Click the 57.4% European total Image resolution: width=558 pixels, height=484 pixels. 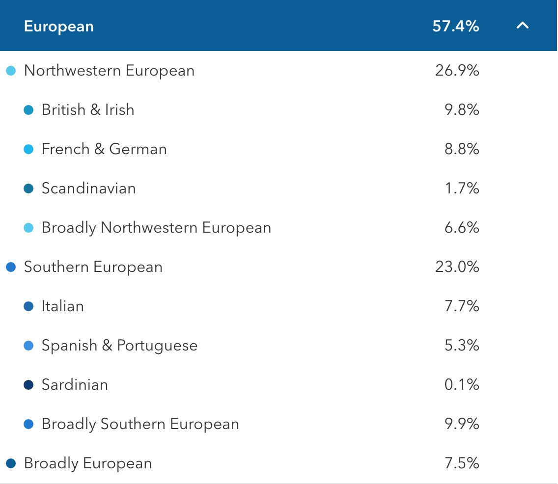click(455, 26)
